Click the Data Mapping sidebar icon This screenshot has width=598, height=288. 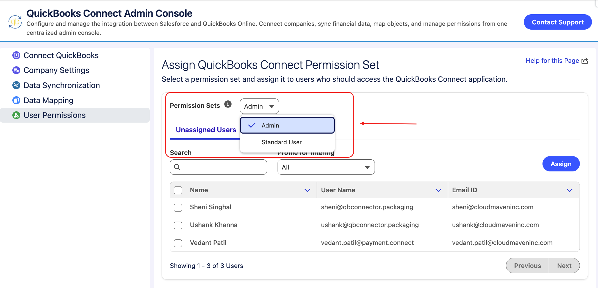point(16,100)
